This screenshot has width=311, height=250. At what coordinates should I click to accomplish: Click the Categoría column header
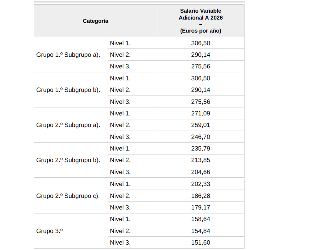click(95, 21)
